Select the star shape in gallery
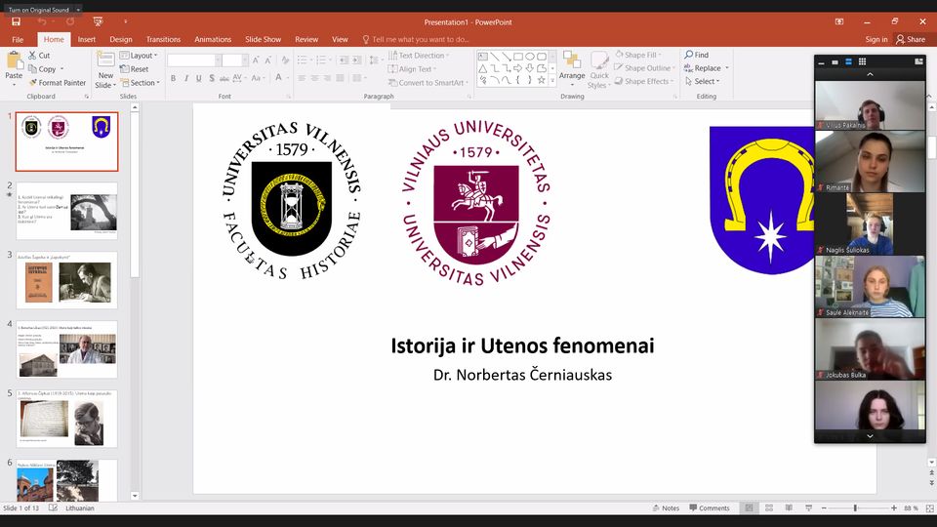937x527 pixels. click(x=542, y=79)
